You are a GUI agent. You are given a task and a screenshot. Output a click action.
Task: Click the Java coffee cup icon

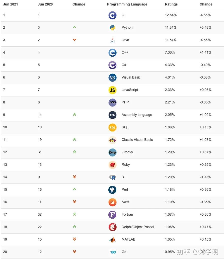pyautogui.click(x=112, y=40)
